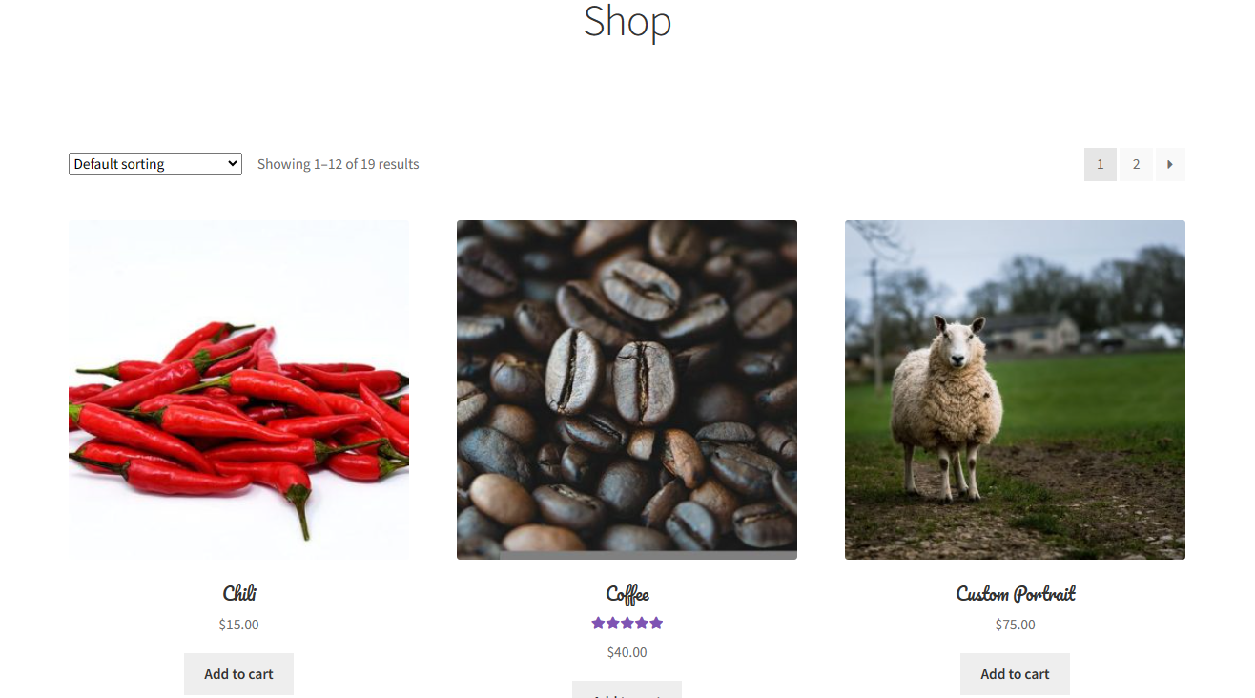Screen dimensions: 1255x698
Task: Select page 1 in pagination
Action: tap(1100, 164)
